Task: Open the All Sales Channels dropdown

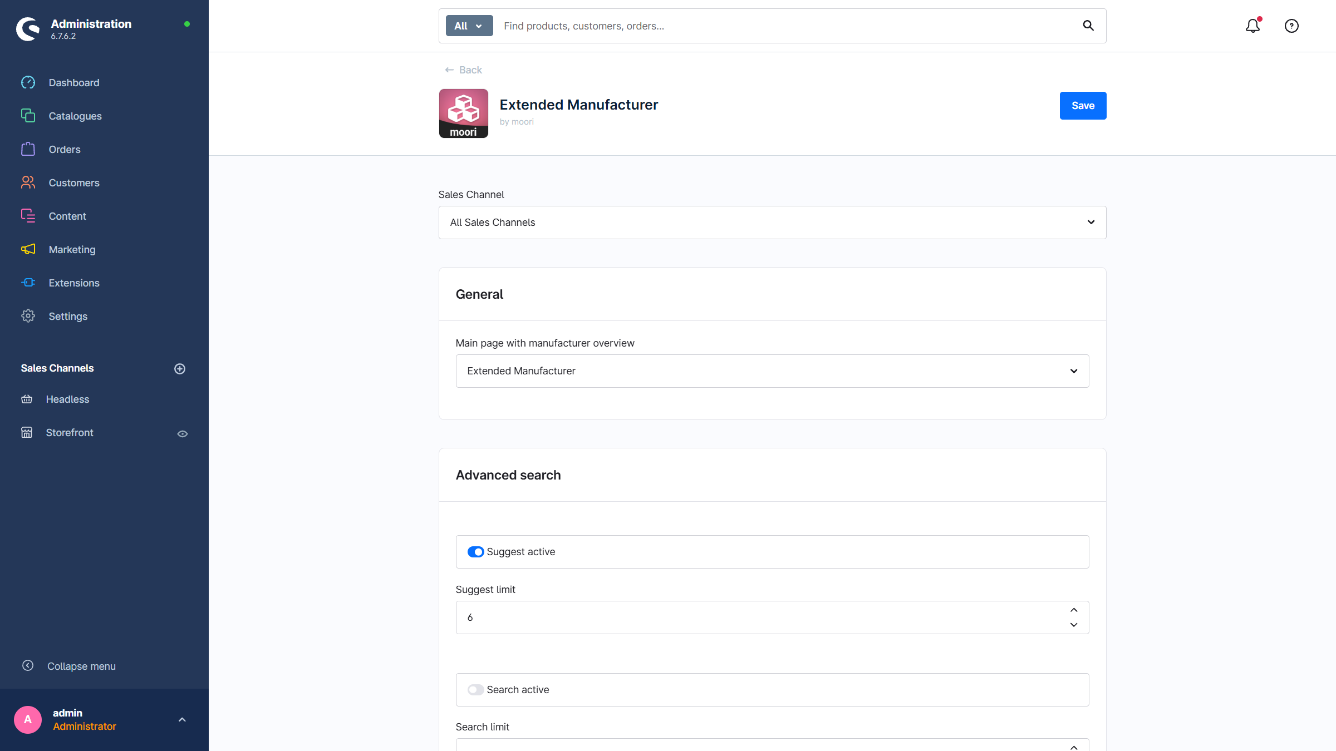Action: point(772,223)
